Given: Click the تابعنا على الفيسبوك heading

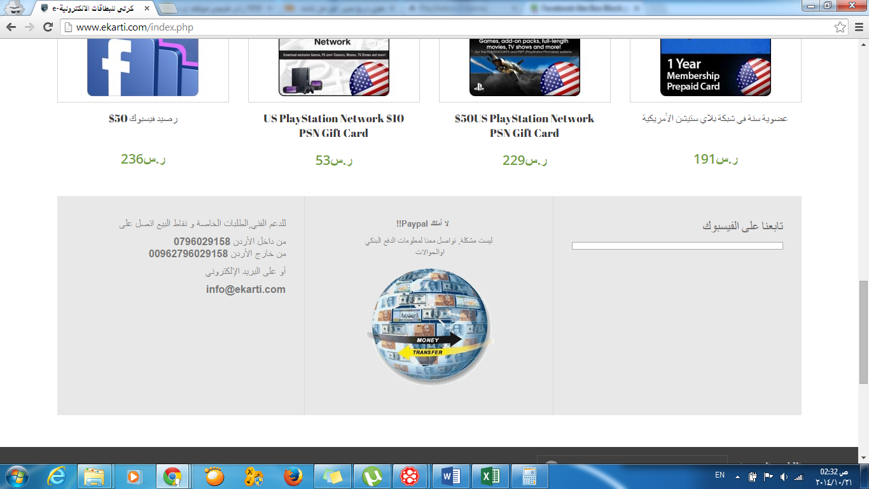Looking at the screenshot, I should click(x=743, y=226).
